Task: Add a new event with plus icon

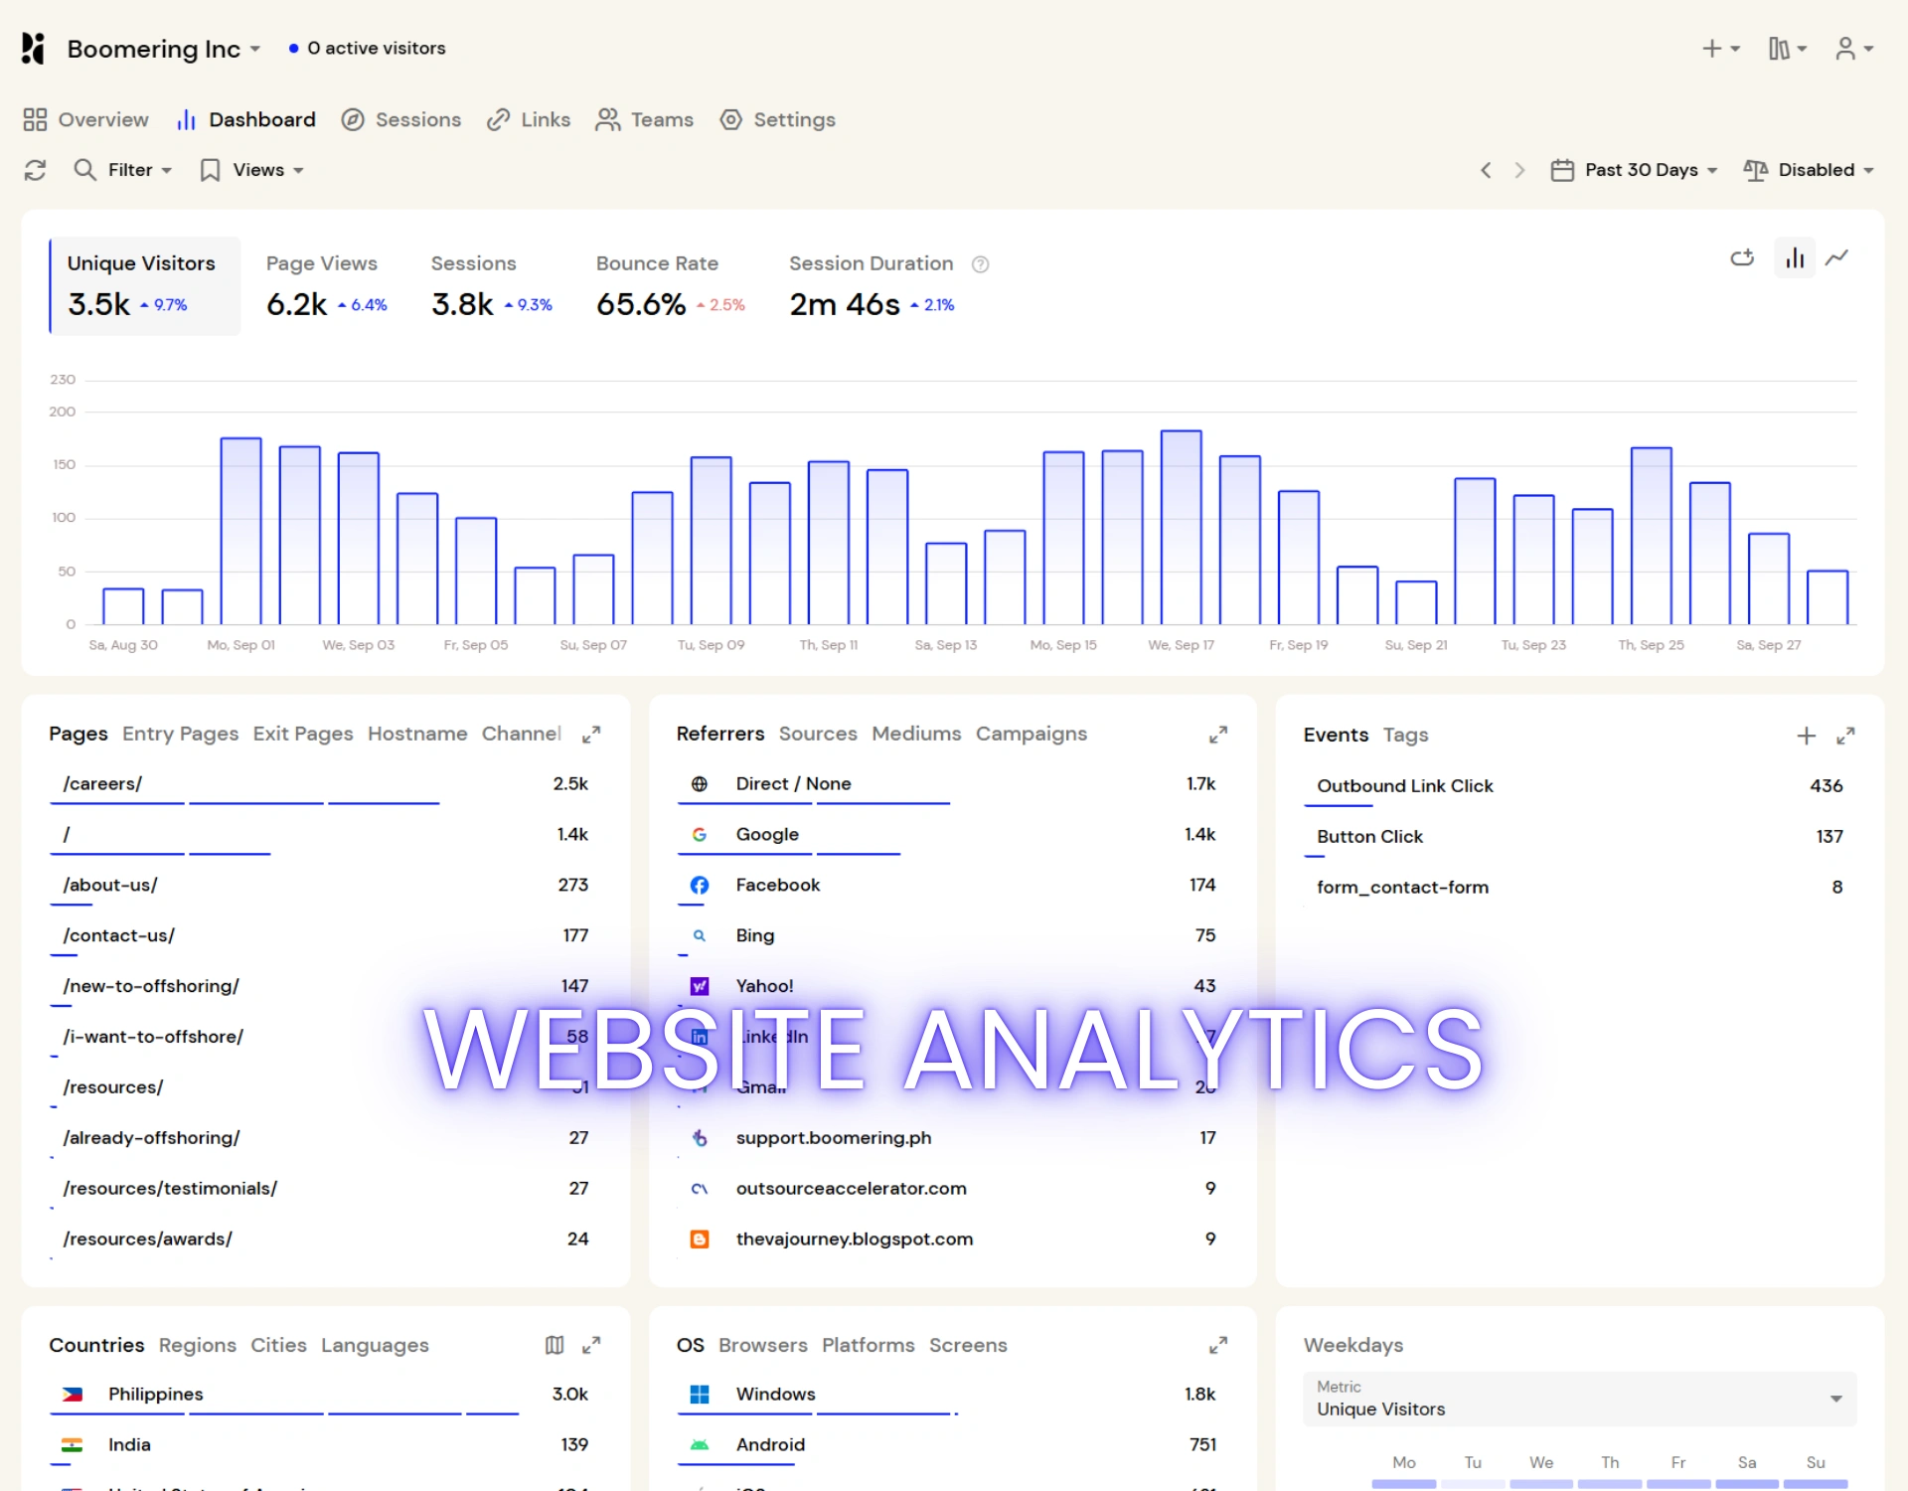Action: pos(1806,736)
